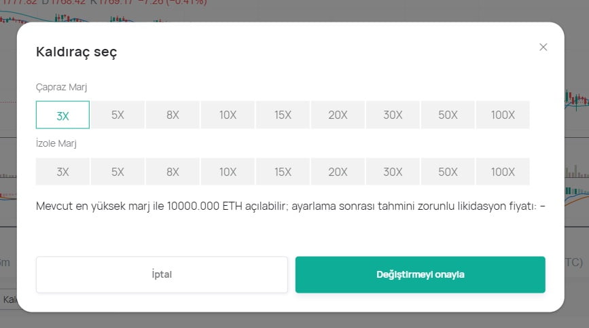Pick 8X in İzole Marj row
This screenshot has width=589, height=328.
pyautogui.click(x=173, y=172)
